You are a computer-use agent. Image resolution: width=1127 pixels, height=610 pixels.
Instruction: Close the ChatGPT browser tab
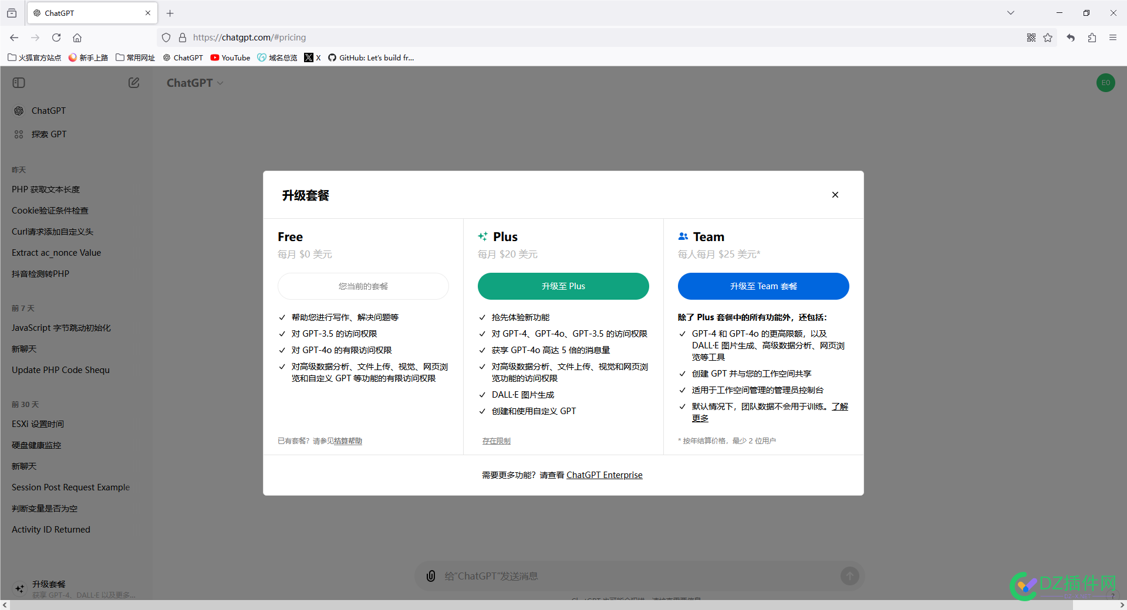(x=148, y=13)
